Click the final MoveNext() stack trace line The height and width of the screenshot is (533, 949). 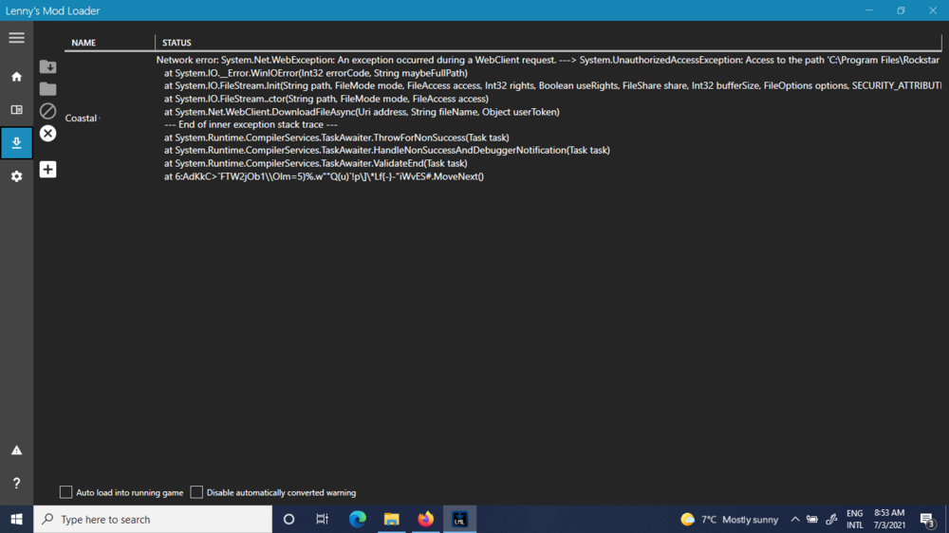click(324, 176)
